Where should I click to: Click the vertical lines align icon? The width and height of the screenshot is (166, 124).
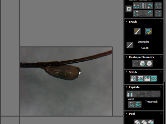point(143,6)
